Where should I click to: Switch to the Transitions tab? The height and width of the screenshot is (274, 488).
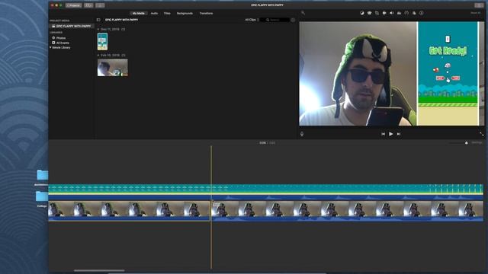pyautogui.click(x=206, y=14)
